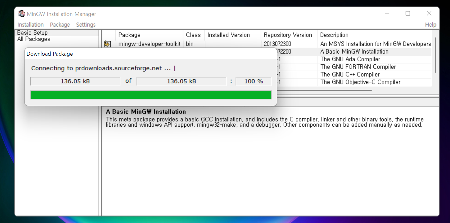This screenshot has height=223, width=450.
Task: Click 'The GNU Objective-C Compiler' description
Action: click(x=360, y=82)
